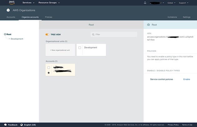
Task: Select Development in the tree
Action: [x=17, y=39]
